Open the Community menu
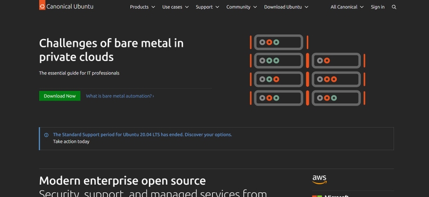 click(242, 7)
